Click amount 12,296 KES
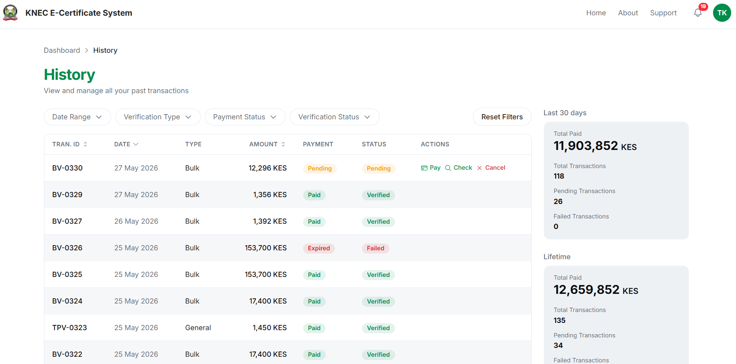The width and height of the screenshot is (736, 364). (x=268, y=168)
